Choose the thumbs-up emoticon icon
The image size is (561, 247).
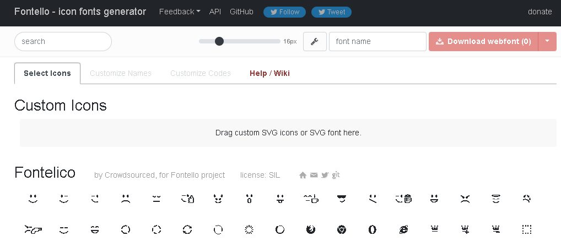[187, 199]
